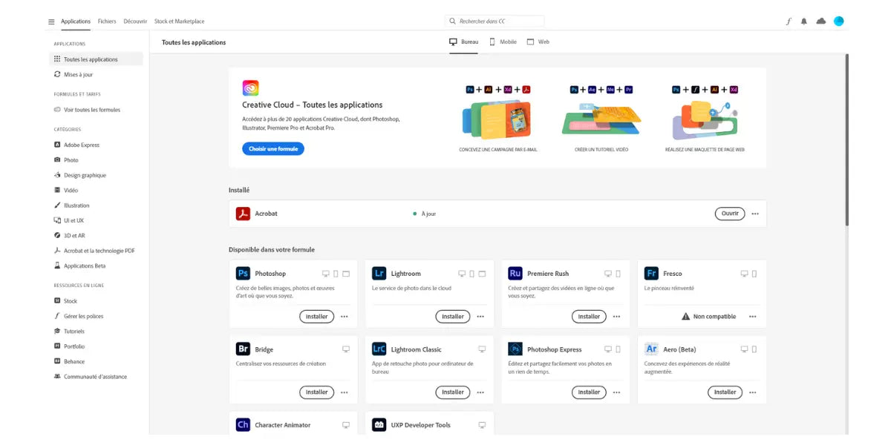Viewport: 891px width, 445px height.
Task: Click the Choisir une formule button
Action: click(272, 148)
